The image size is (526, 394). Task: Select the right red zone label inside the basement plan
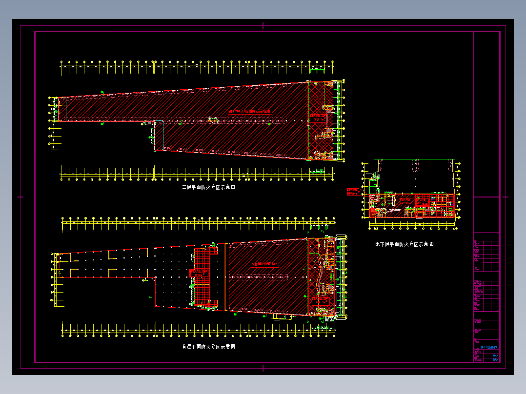[x=422, y=202]
